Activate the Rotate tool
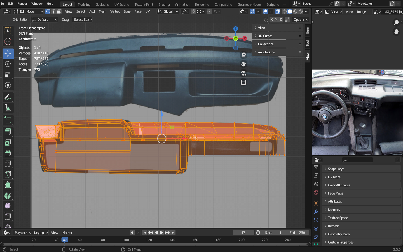Viewport: 403px width, 252px height. coord(8,64)
